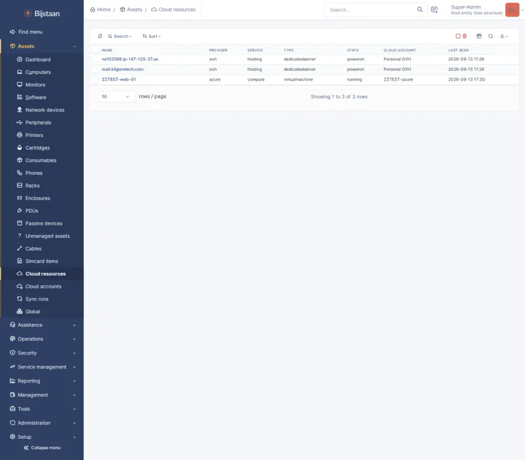Viewport: 525px width, 460px height.
Task: Check the mail.kilgoretech.com. row checkbox
Action: pos(95,70)
